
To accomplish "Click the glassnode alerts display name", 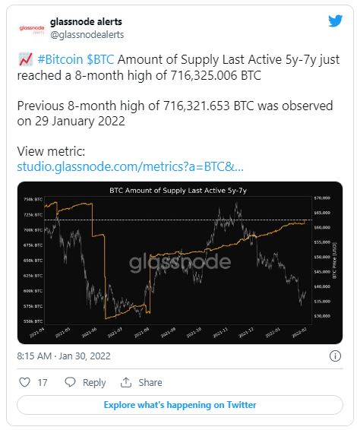I will point(86,22).
